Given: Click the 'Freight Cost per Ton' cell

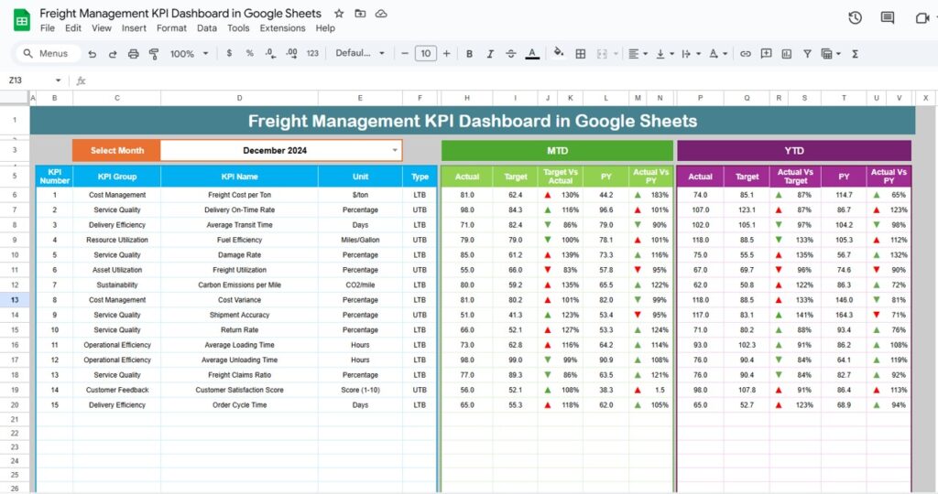Looking at the screenshot, I should [x=239, y=195].
